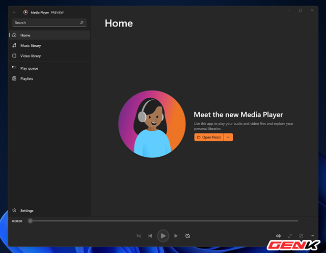Click the search magnifier icon
The width and height of the screenshot is (326, 253).
[x=81, y=22]
